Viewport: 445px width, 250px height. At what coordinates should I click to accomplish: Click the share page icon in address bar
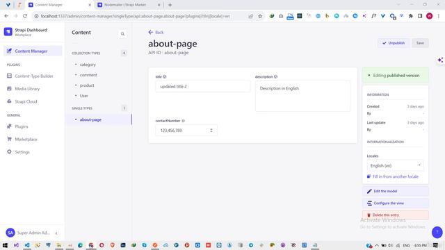click(250, 16)
